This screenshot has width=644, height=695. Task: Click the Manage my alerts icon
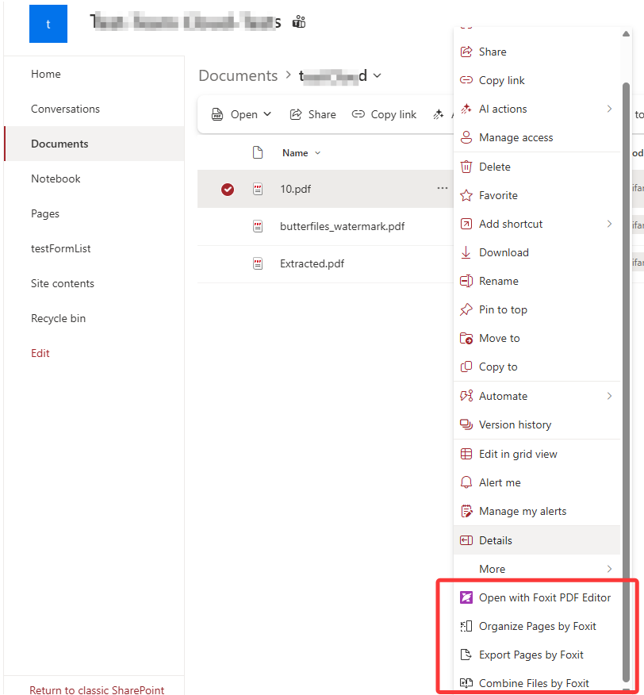466,511
